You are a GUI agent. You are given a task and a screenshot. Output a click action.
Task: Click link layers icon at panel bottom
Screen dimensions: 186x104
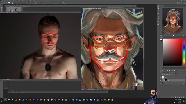(x=172, y=97)
